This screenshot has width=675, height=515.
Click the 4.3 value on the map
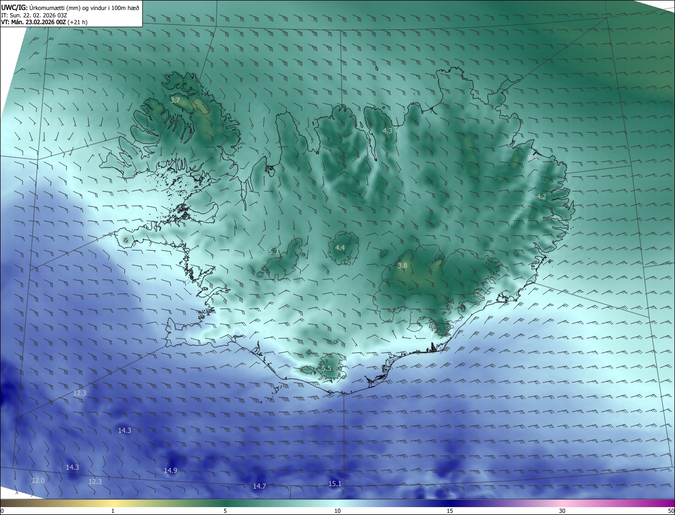pyautogui.click(x=388, y=131)
